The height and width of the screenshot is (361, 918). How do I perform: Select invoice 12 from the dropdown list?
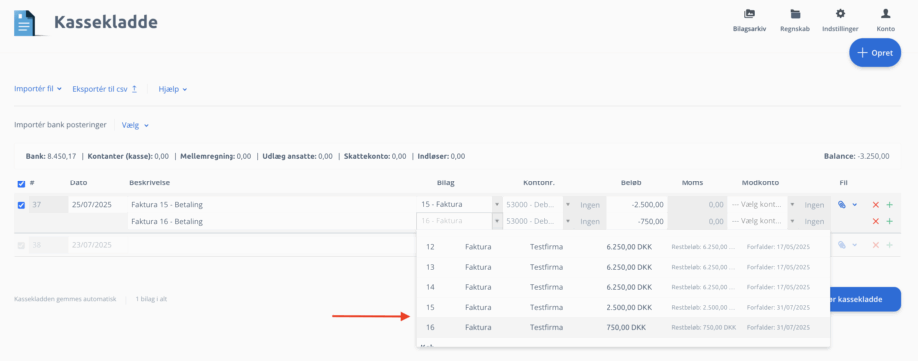point(623,247)
